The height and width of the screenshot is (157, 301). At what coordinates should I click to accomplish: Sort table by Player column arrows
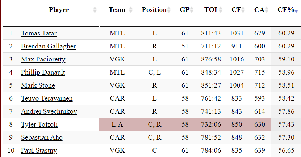[x=95, y=10]
